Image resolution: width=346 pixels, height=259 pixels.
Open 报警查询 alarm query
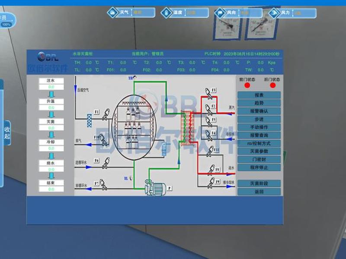pyautogui.click(x=259, y=135)
